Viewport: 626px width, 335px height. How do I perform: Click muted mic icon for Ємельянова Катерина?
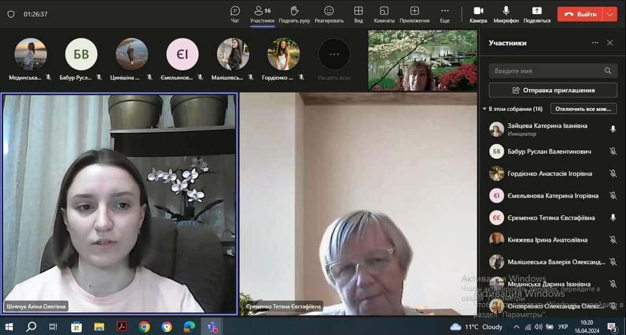click(613, 196)
